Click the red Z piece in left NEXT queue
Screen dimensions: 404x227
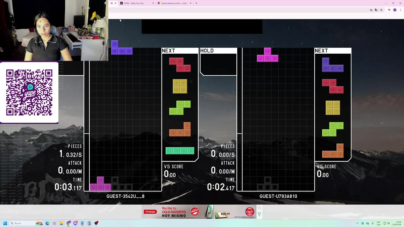coord(180,65)
